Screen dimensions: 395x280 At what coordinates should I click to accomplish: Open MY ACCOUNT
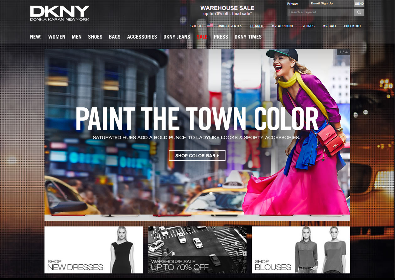[283, 26]
